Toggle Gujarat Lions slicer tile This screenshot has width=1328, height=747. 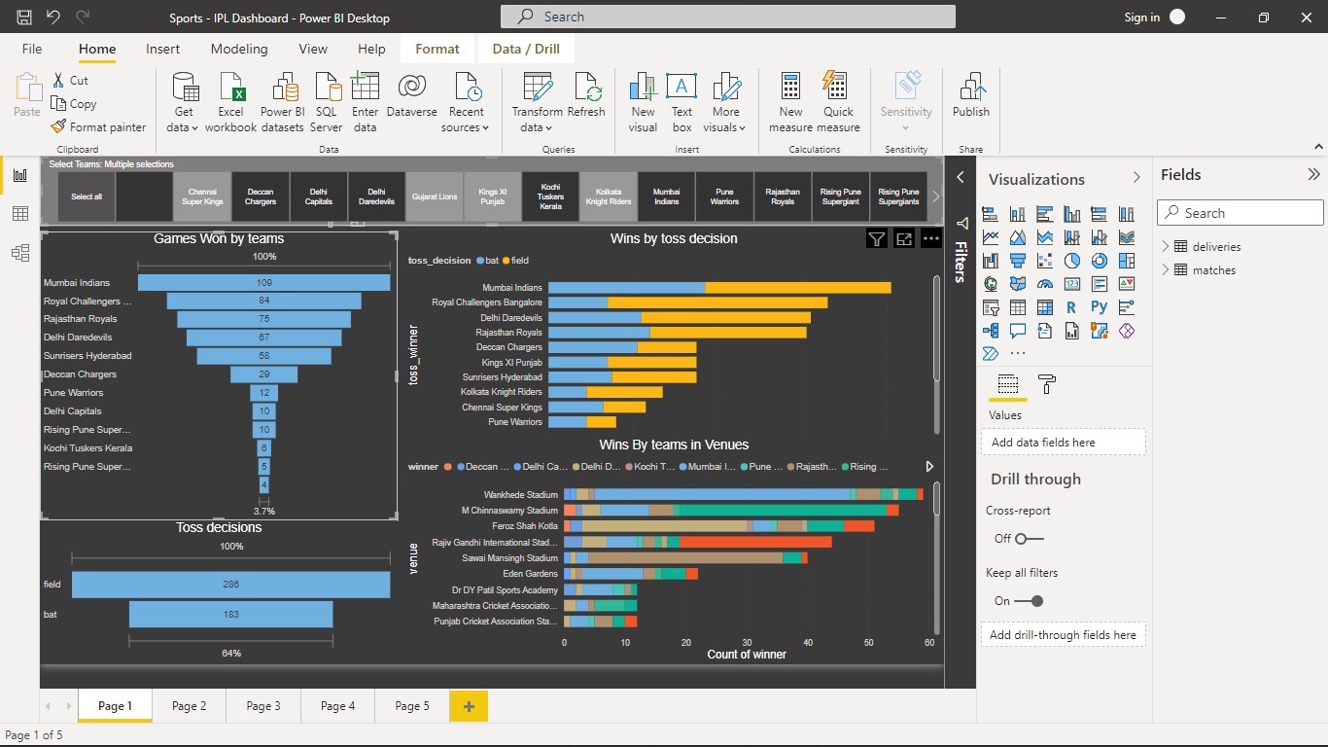tap(435, 196)
